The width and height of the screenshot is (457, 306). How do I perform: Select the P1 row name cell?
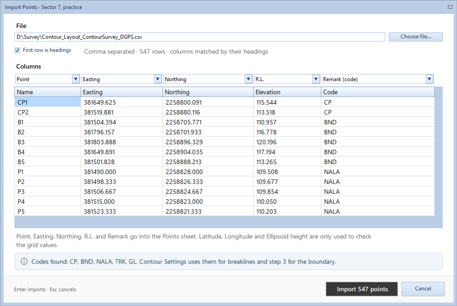(48, 172)
